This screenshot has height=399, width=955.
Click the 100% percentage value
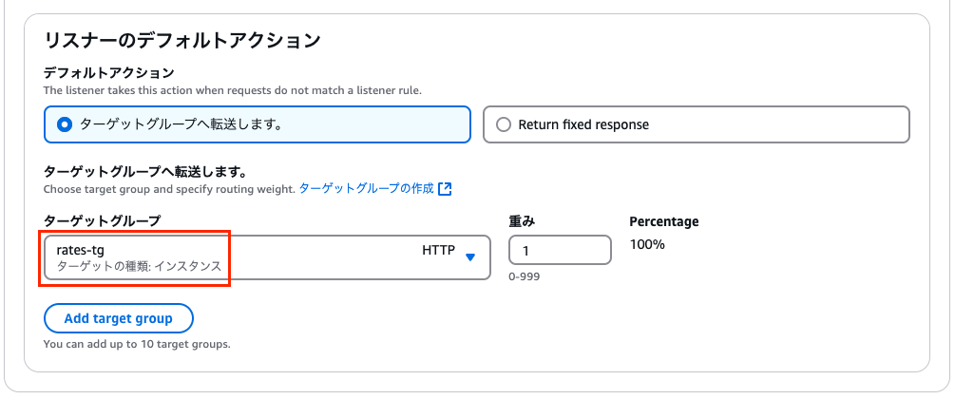(647, 244)
